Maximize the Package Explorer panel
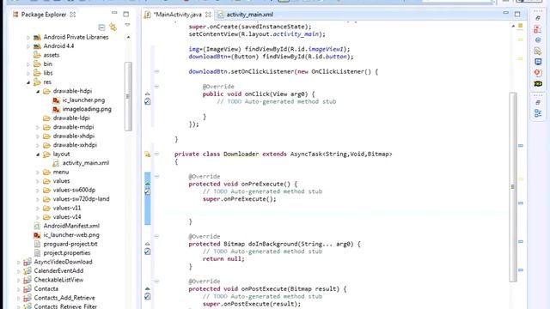This screenshot has width=550, height=309. point(126,14)
